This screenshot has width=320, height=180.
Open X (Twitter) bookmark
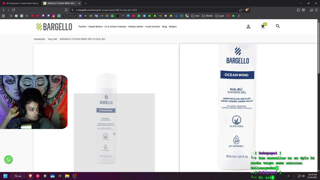(64, 16)
